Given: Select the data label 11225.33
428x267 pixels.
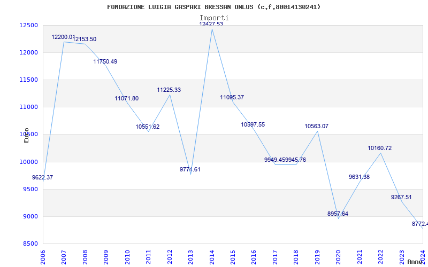Looking at the screenshot, I should [169, 90].
